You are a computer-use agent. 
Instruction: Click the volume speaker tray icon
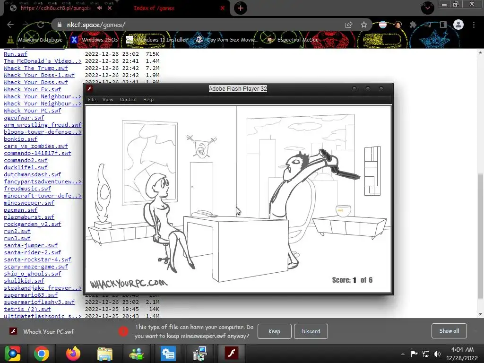tap(437, 354)
